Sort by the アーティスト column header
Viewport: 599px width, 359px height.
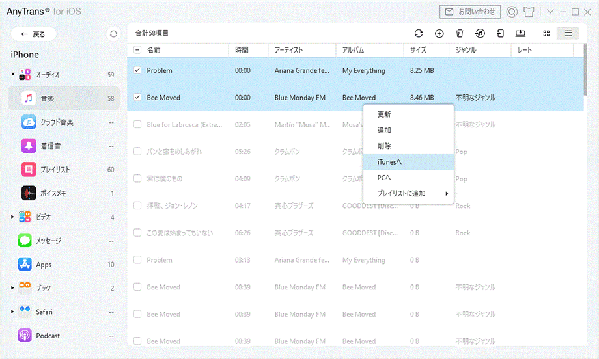point(288,50)
